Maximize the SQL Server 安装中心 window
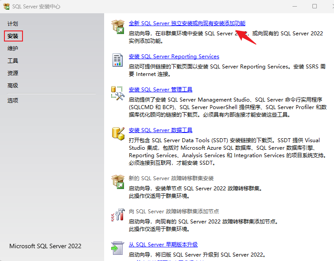Screen dimensions: 334x261 315,6
